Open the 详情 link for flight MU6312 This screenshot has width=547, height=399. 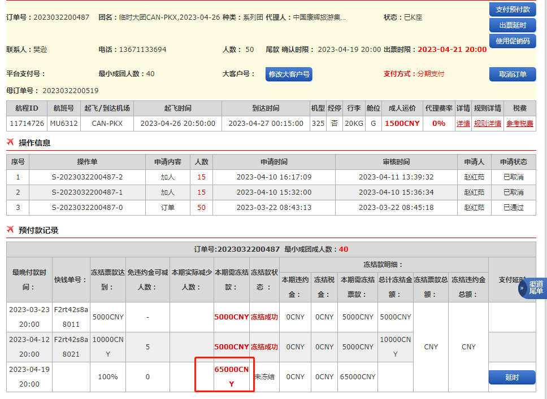(x=463, y=123)
